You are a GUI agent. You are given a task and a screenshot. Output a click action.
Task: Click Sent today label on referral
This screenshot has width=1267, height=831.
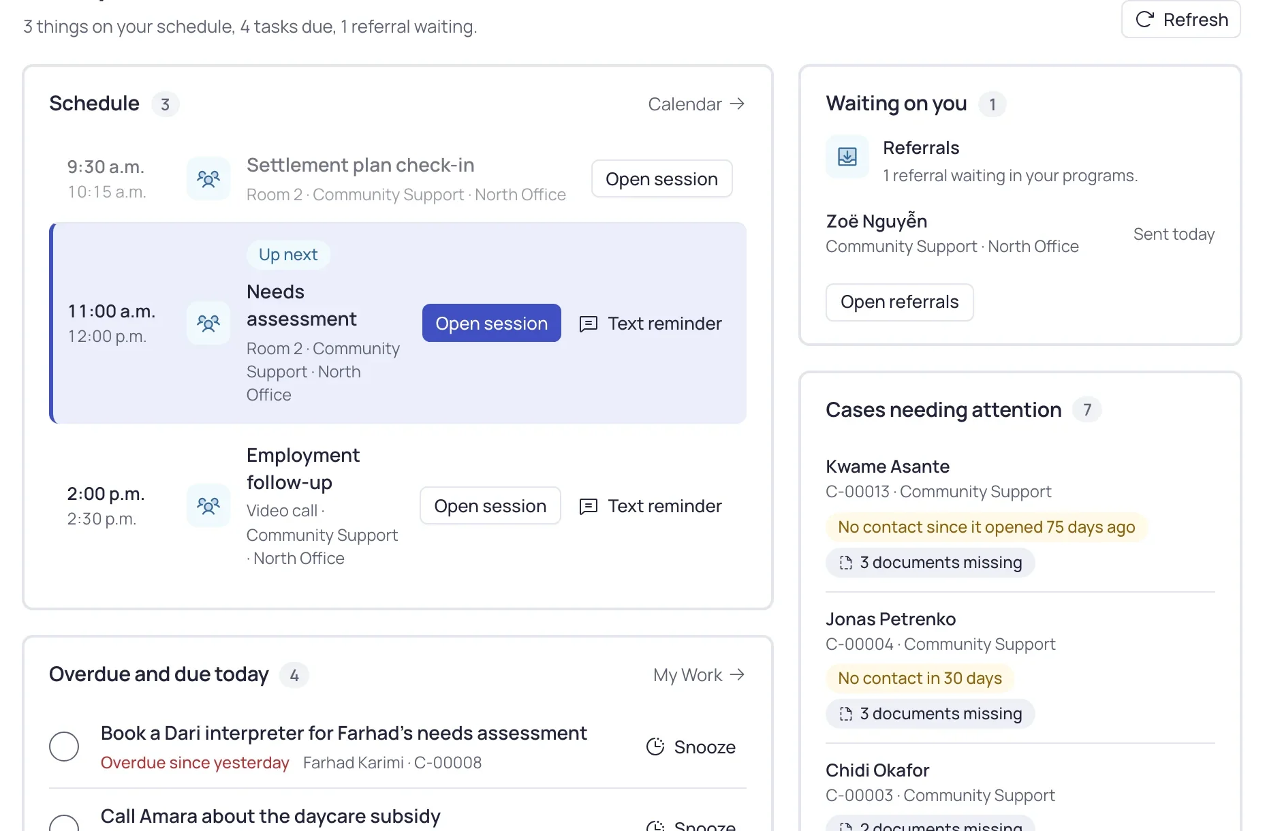(x=1174, y=234)
